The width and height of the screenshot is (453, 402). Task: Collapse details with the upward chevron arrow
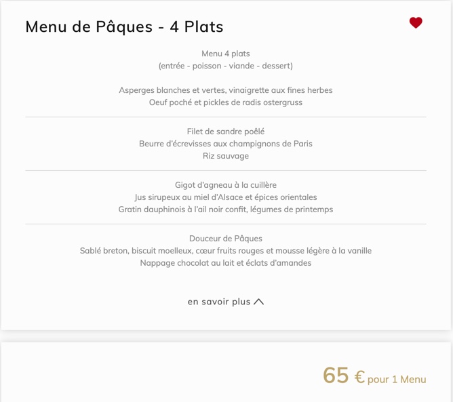click(x=258, y=302)
